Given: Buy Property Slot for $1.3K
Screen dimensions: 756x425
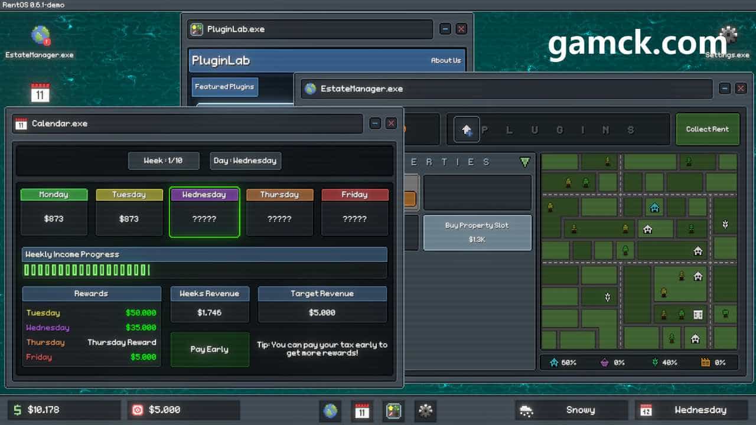Looking at the screenshot, I should [477, 233].
